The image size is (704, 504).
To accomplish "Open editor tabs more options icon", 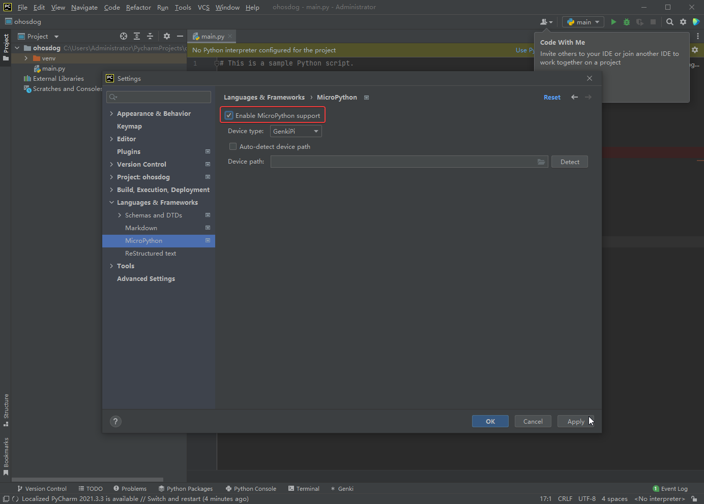I will (697, 36).
